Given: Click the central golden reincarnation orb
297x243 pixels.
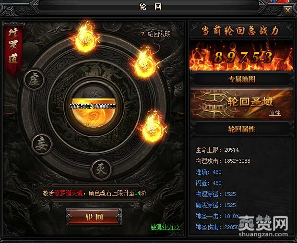Looking at the screenshot, I should [x=94, y=107].
